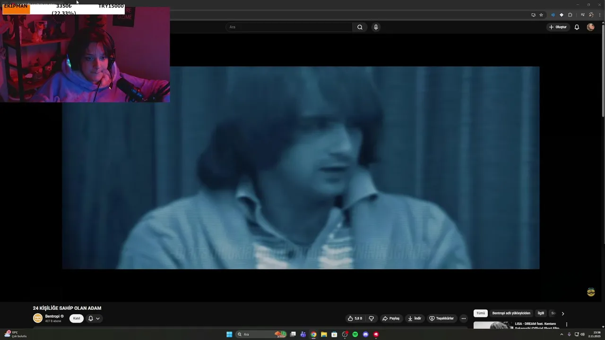Click the Oluştur create button

558,27
